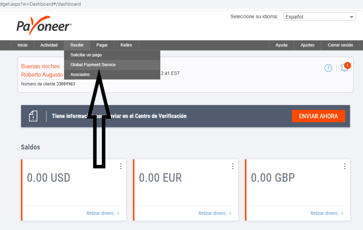
Task: Go to the Inicio menu item
Action: click(22, 45)
